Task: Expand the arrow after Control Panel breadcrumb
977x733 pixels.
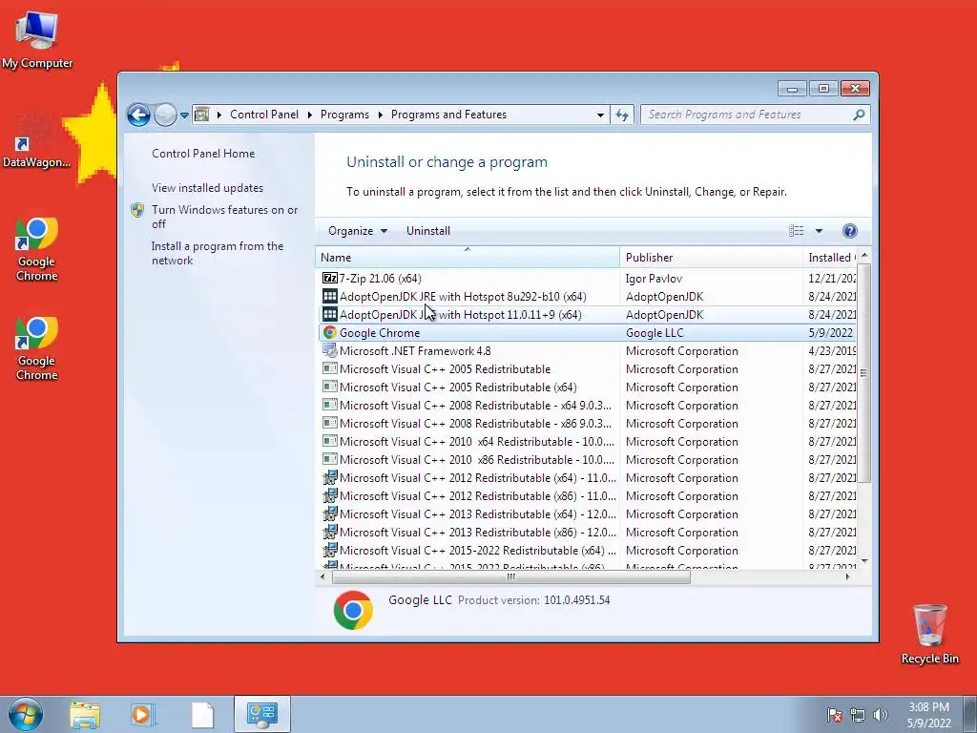Action: 310,115
